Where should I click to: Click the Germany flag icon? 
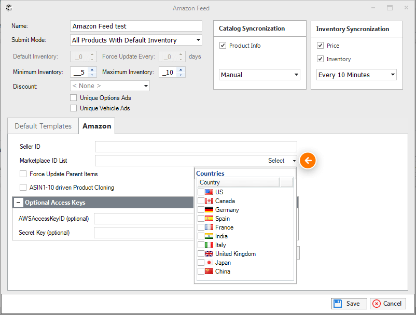(x=209, y=209)
